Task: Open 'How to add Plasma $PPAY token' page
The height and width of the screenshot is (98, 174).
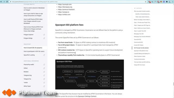Action: coord(33,21)
